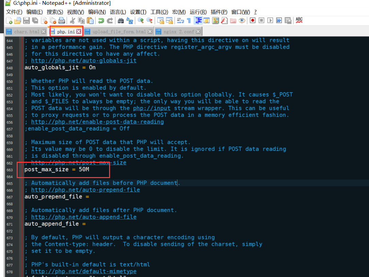Show the document map panel
Viewport: 369px width, 277px height.
click(x=215, y=21)
